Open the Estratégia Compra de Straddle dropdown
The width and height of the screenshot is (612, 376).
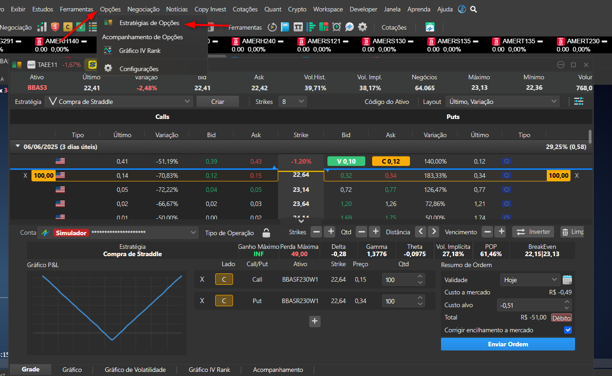click(x=119, y=102)
